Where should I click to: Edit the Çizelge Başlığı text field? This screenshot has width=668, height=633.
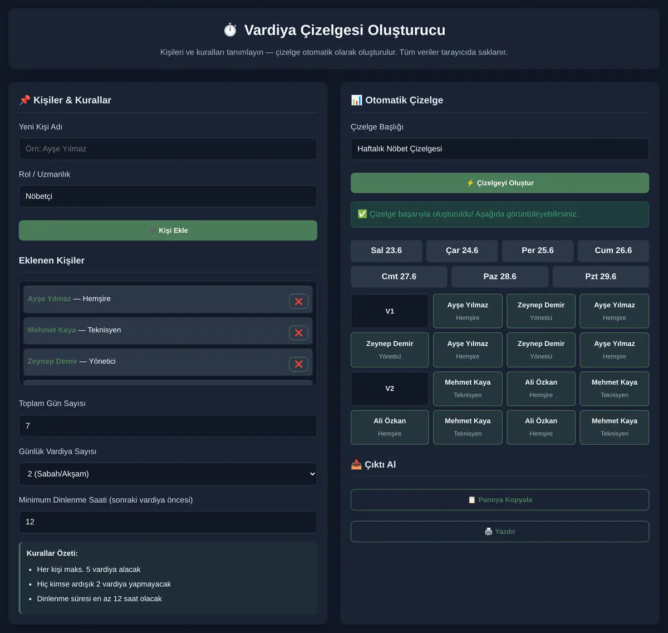500,149
